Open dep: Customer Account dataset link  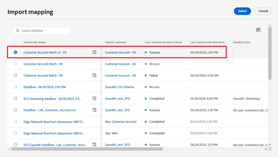tap(121, 122)
